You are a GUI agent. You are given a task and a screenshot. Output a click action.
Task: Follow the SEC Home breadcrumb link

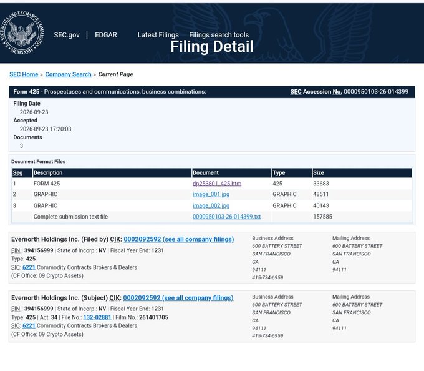(x=24, y=74)
